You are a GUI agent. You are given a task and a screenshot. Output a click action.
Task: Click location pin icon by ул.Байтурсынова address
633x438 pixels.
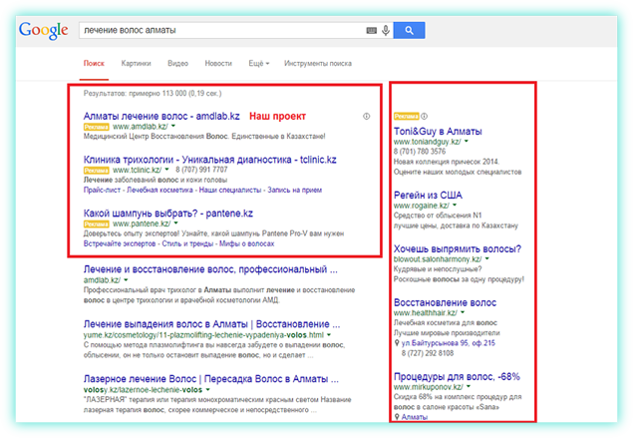[x=397, y=343]
